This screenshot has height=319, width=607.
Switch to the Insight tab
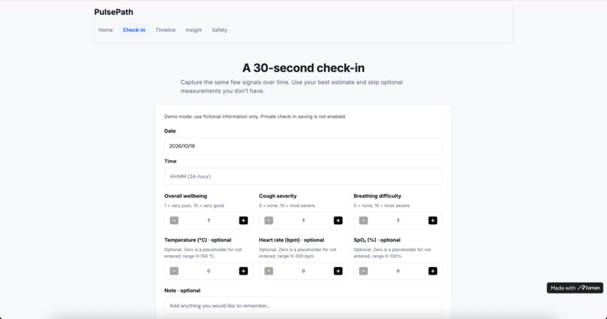coord(194,30)
